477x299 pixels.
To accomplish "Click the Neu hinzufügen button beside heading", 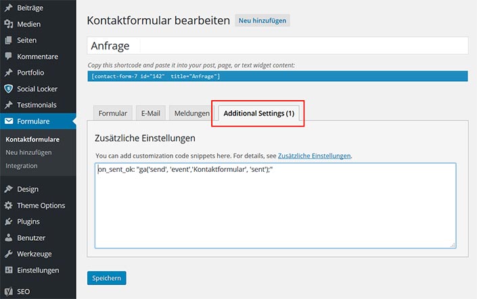I will pos(263,20).
